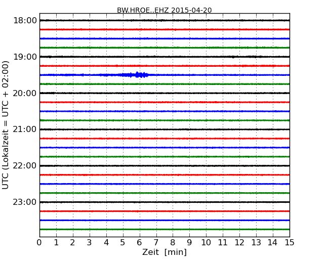Click the plot title BW.HROE..EHZ 2015-04-20

point(164,10)
